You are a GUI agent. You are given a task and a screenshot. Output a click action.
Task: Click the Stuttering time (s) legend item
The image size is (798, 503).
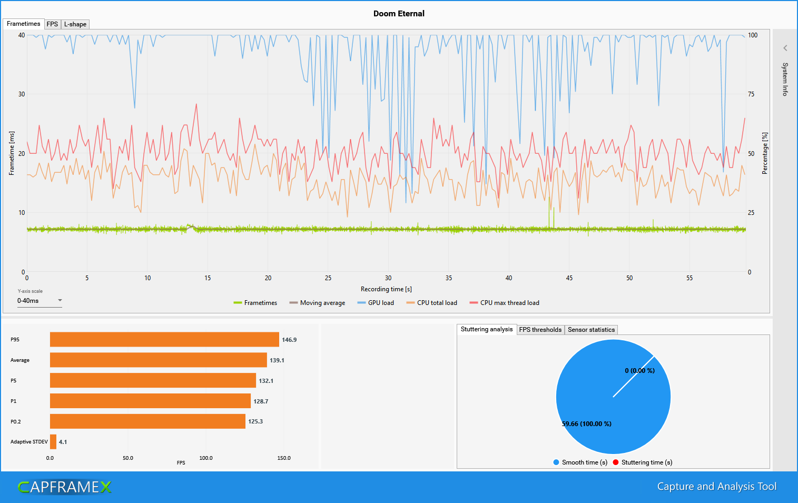point(643,462)
